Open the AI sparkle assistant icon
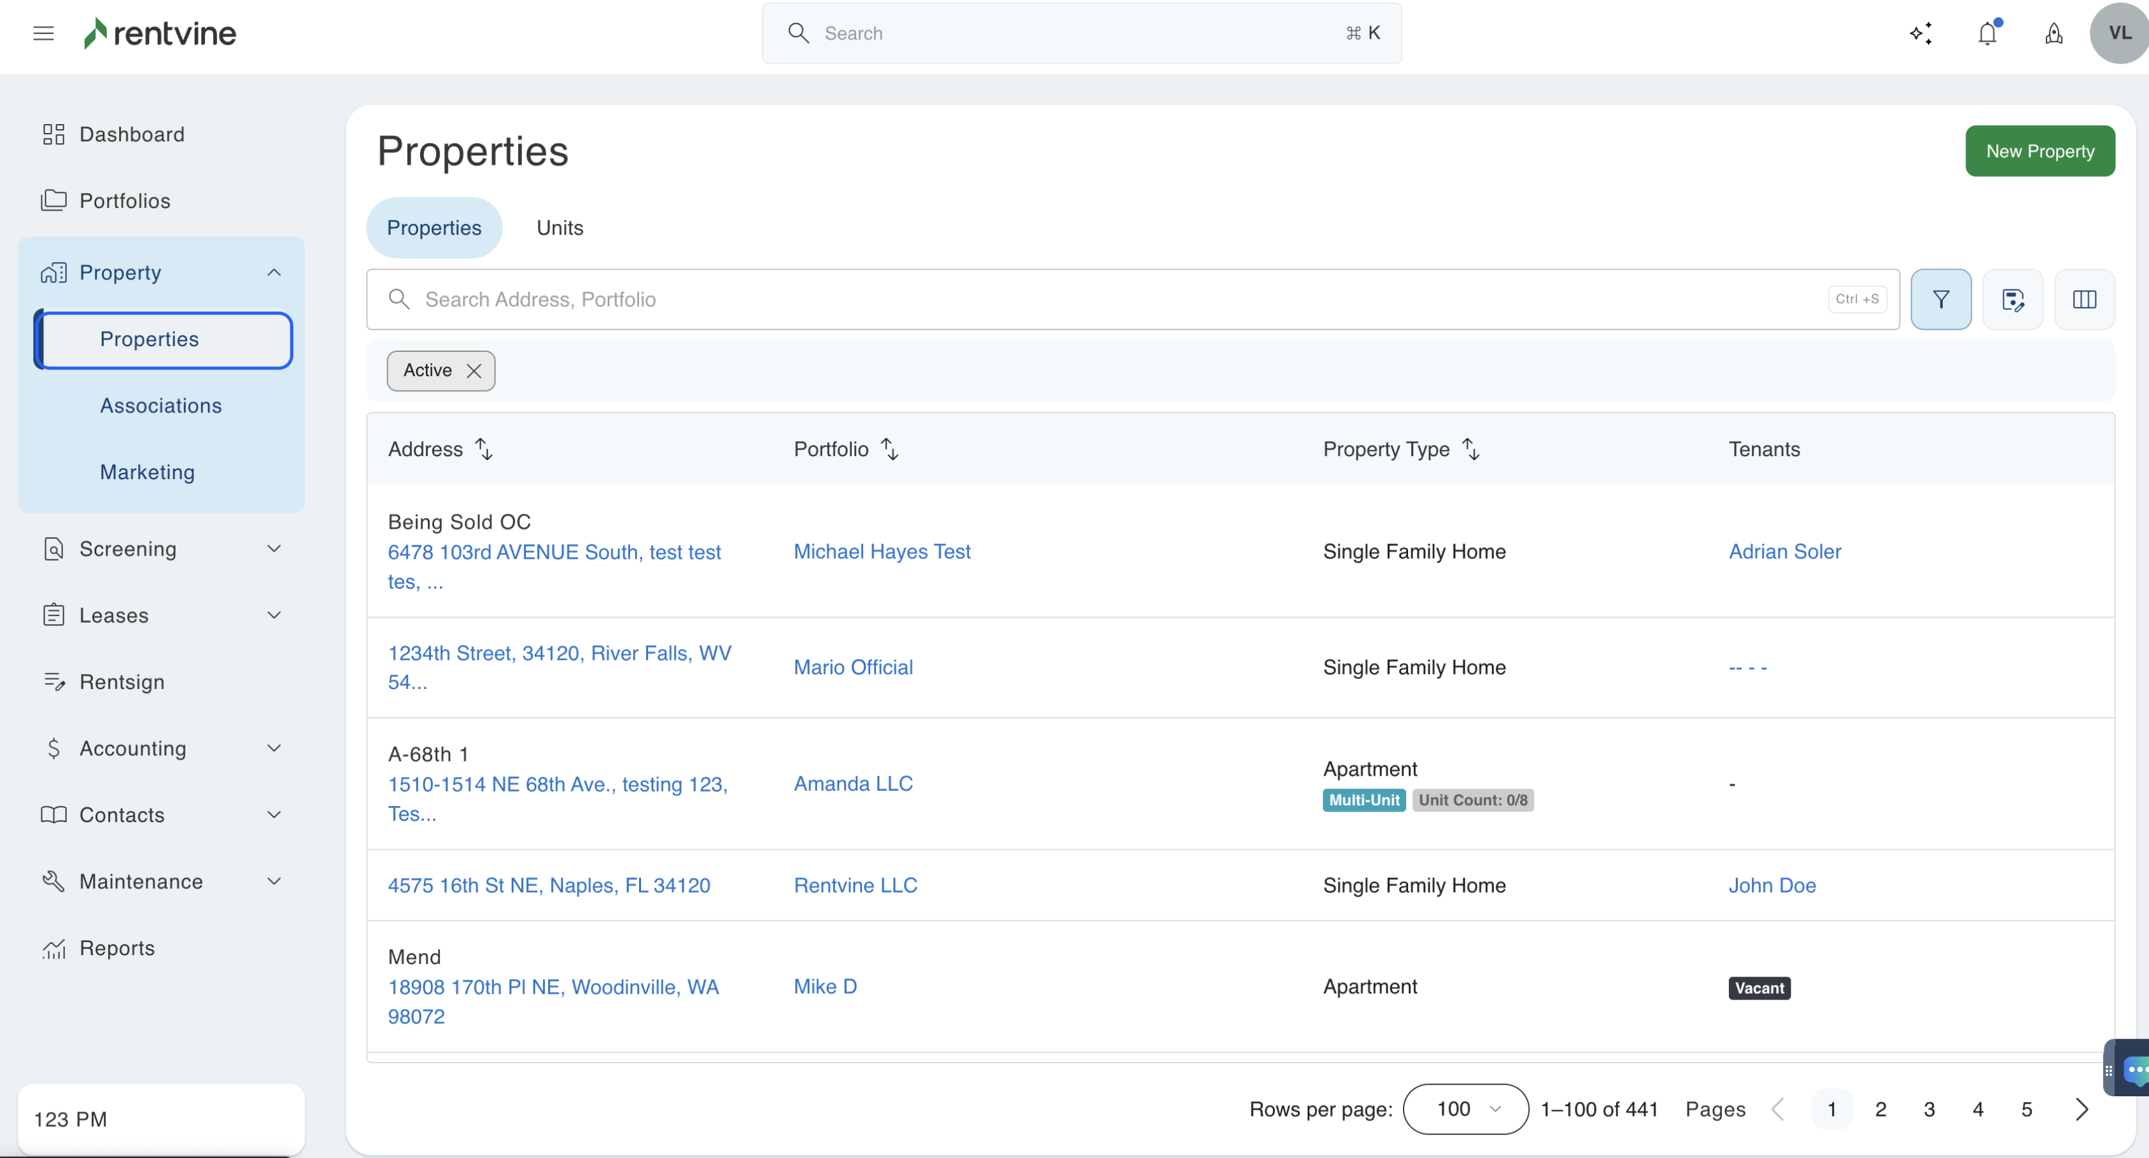The image size is (2149, 1158). [x=1920, y=33]
